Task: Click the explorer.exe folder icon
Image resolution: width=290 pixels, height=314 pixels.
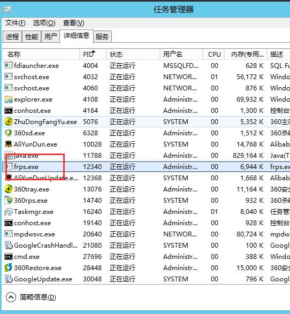Action: [9, 99]
